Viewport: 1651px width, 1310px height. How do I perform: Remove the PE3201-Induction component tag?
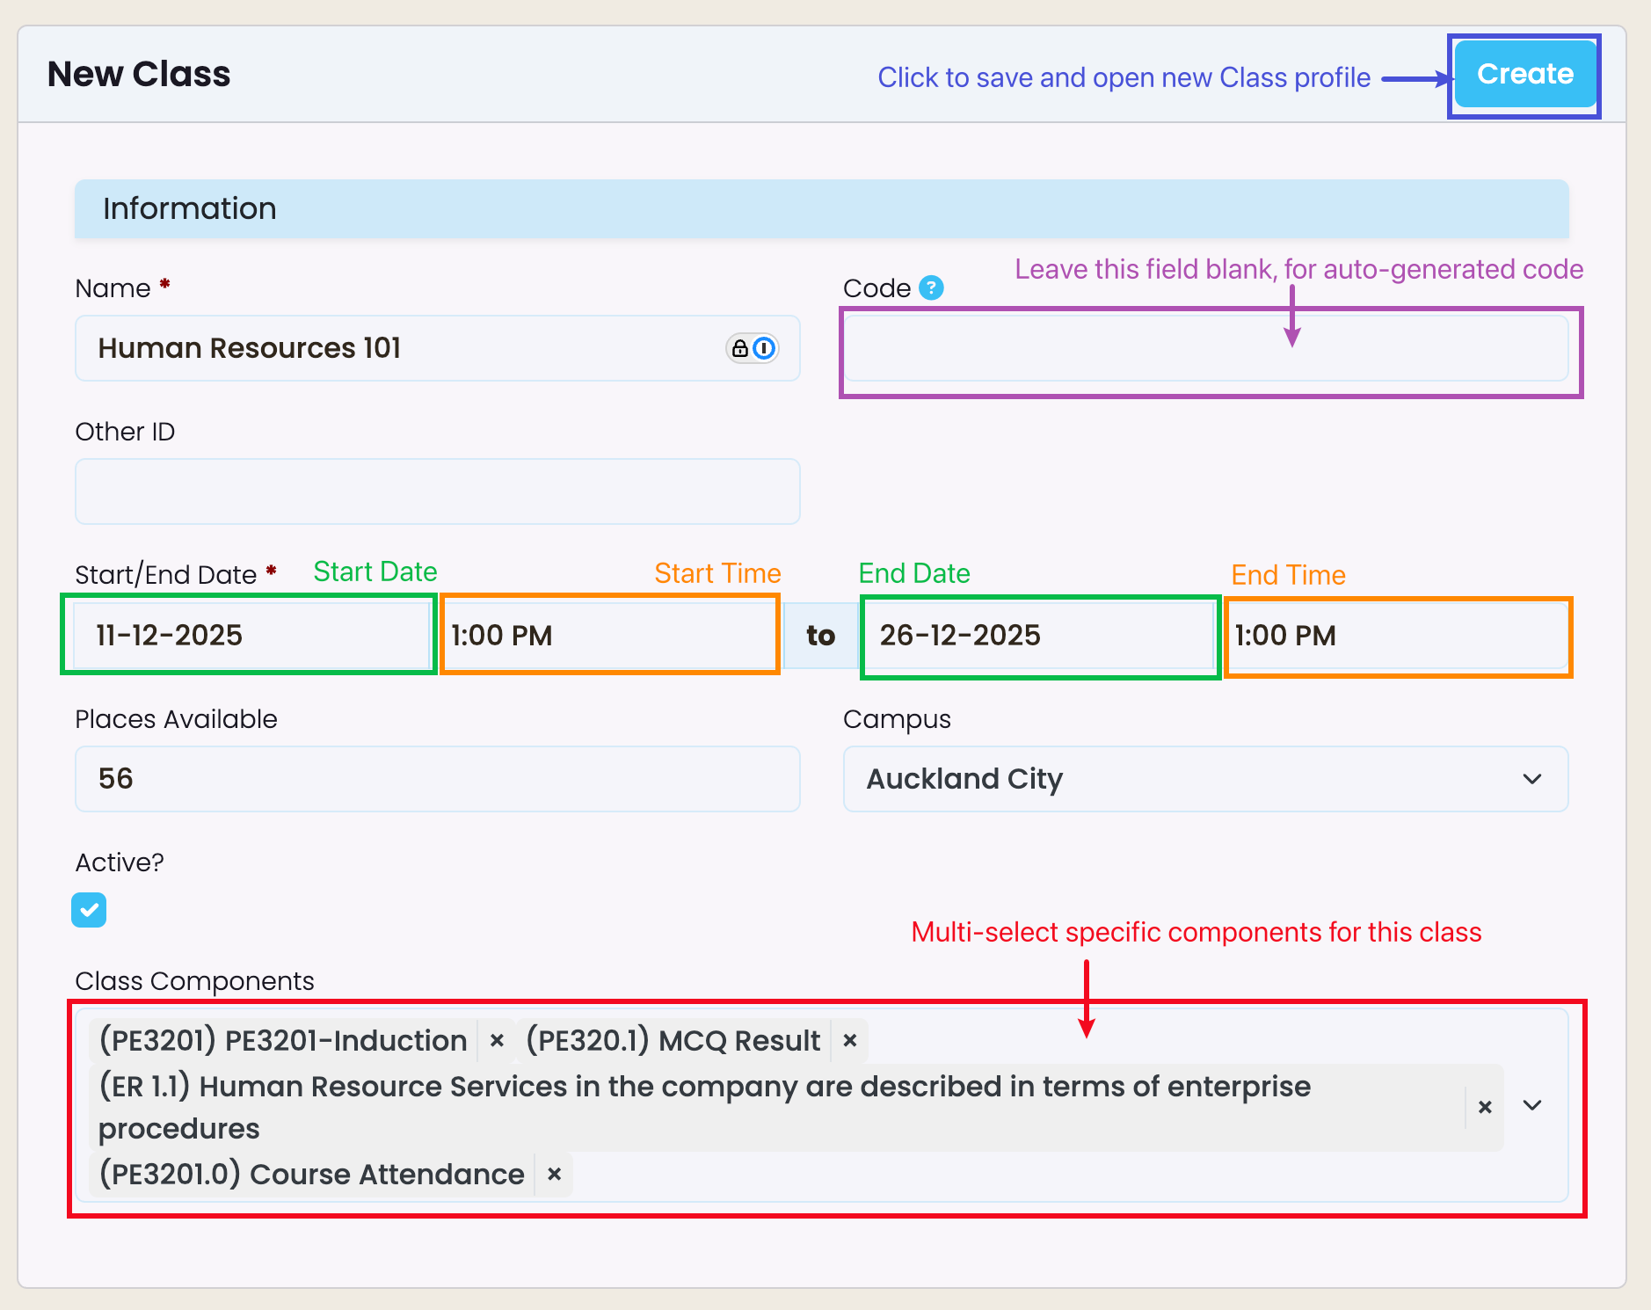coord(497,1041)
